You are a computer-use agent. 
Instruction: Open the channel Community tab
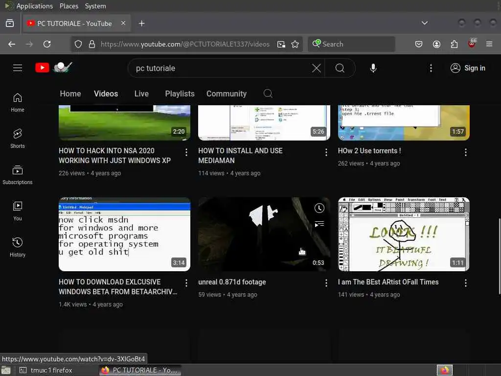226,94
